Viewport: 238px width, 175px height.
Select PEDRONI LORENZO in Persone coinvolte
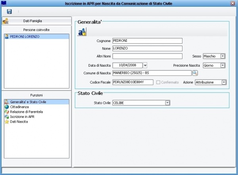coord(36,37)
